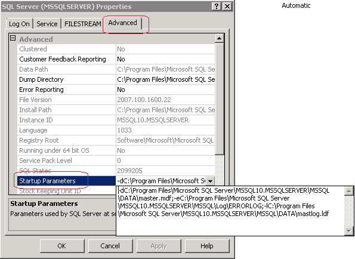Open the FILESTREAM tab

coord(83,24)
